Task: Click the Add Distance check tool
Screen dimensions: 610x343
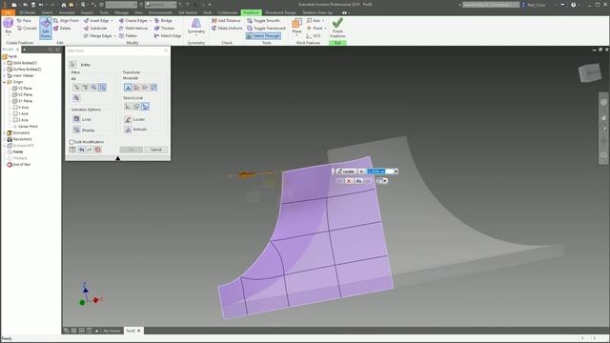Action: 226,20
